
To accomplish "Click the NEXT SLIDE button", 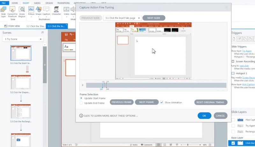I will 154,18.
